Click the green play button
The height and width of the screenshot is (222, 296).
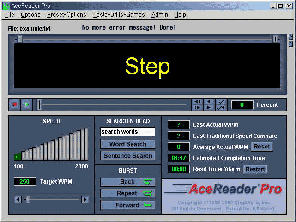(26, 105)
